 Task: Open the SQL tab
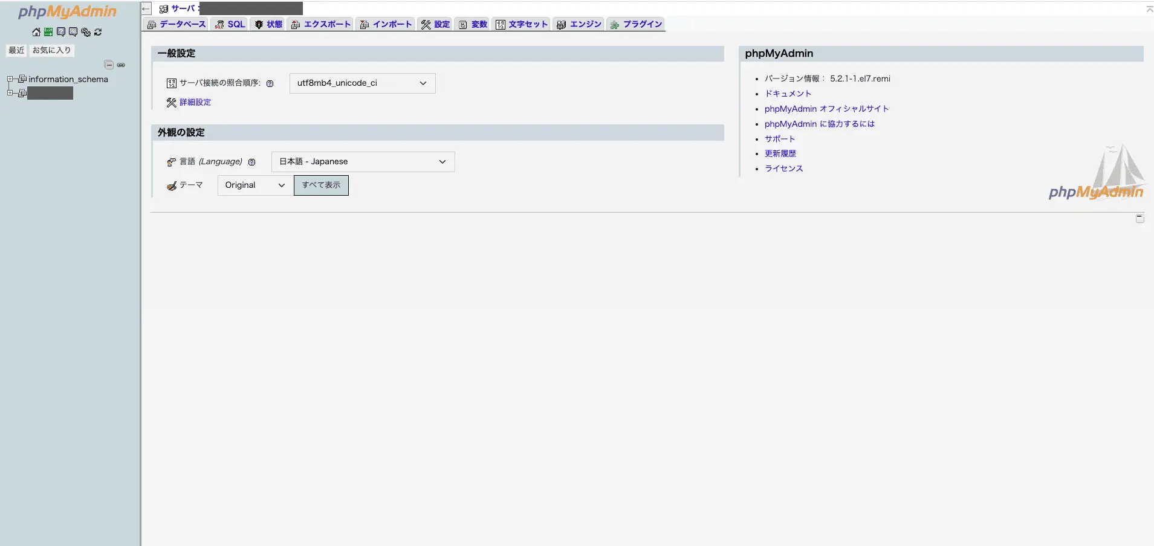tap(230, 24)
